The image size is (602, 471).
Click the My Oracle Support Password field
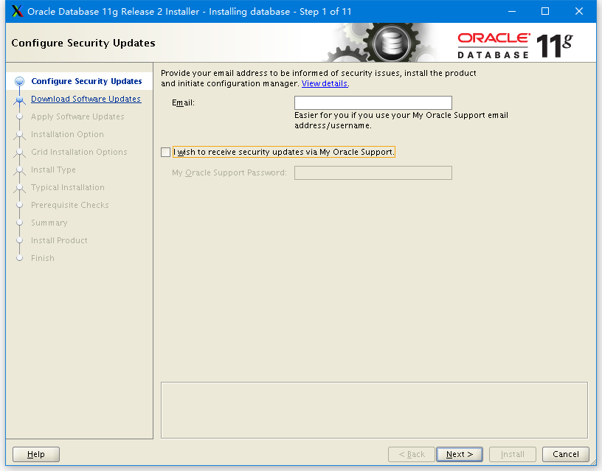373,172
